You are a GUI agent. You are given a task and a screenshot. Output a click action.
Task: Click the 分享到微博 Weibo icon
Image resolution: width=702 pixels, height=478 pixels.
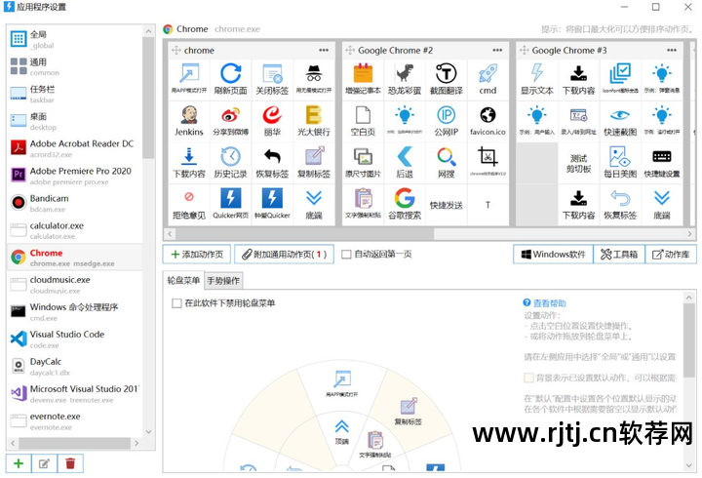(230, 115)
